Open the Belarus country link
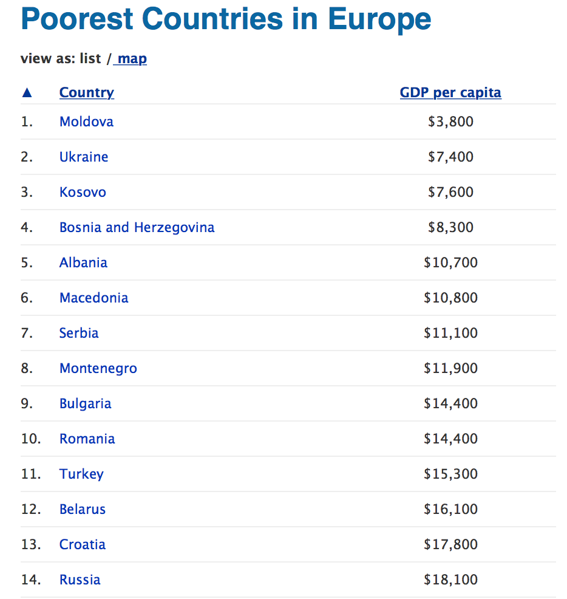Viewport: 567px width, 599px height. 82,510
